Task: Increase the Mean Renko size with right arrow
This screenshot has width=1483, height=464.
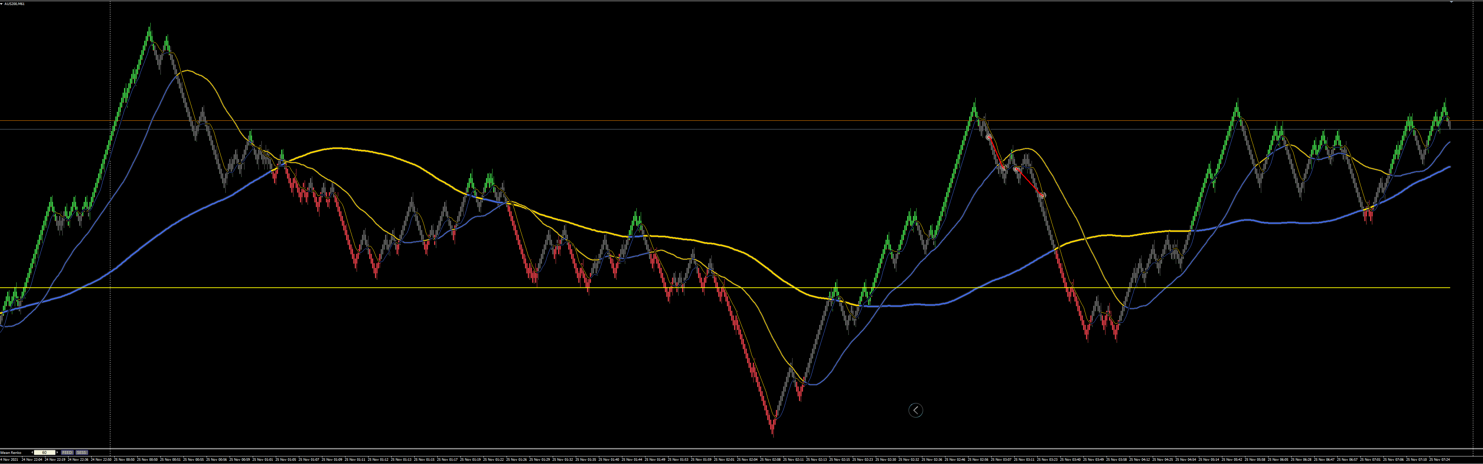Action: click(57, 452)
